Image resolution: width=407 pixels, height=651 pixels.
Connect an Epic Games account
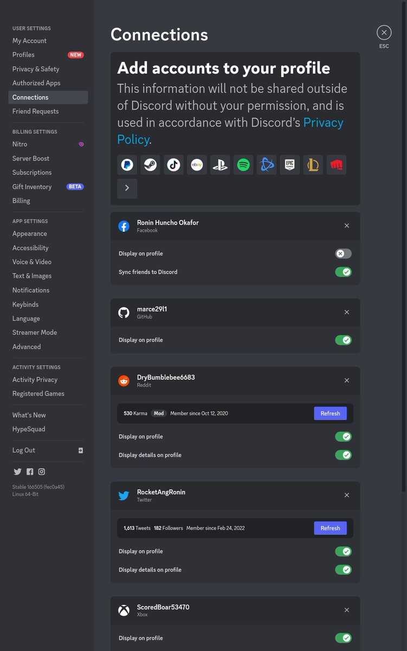click(290, 165)
